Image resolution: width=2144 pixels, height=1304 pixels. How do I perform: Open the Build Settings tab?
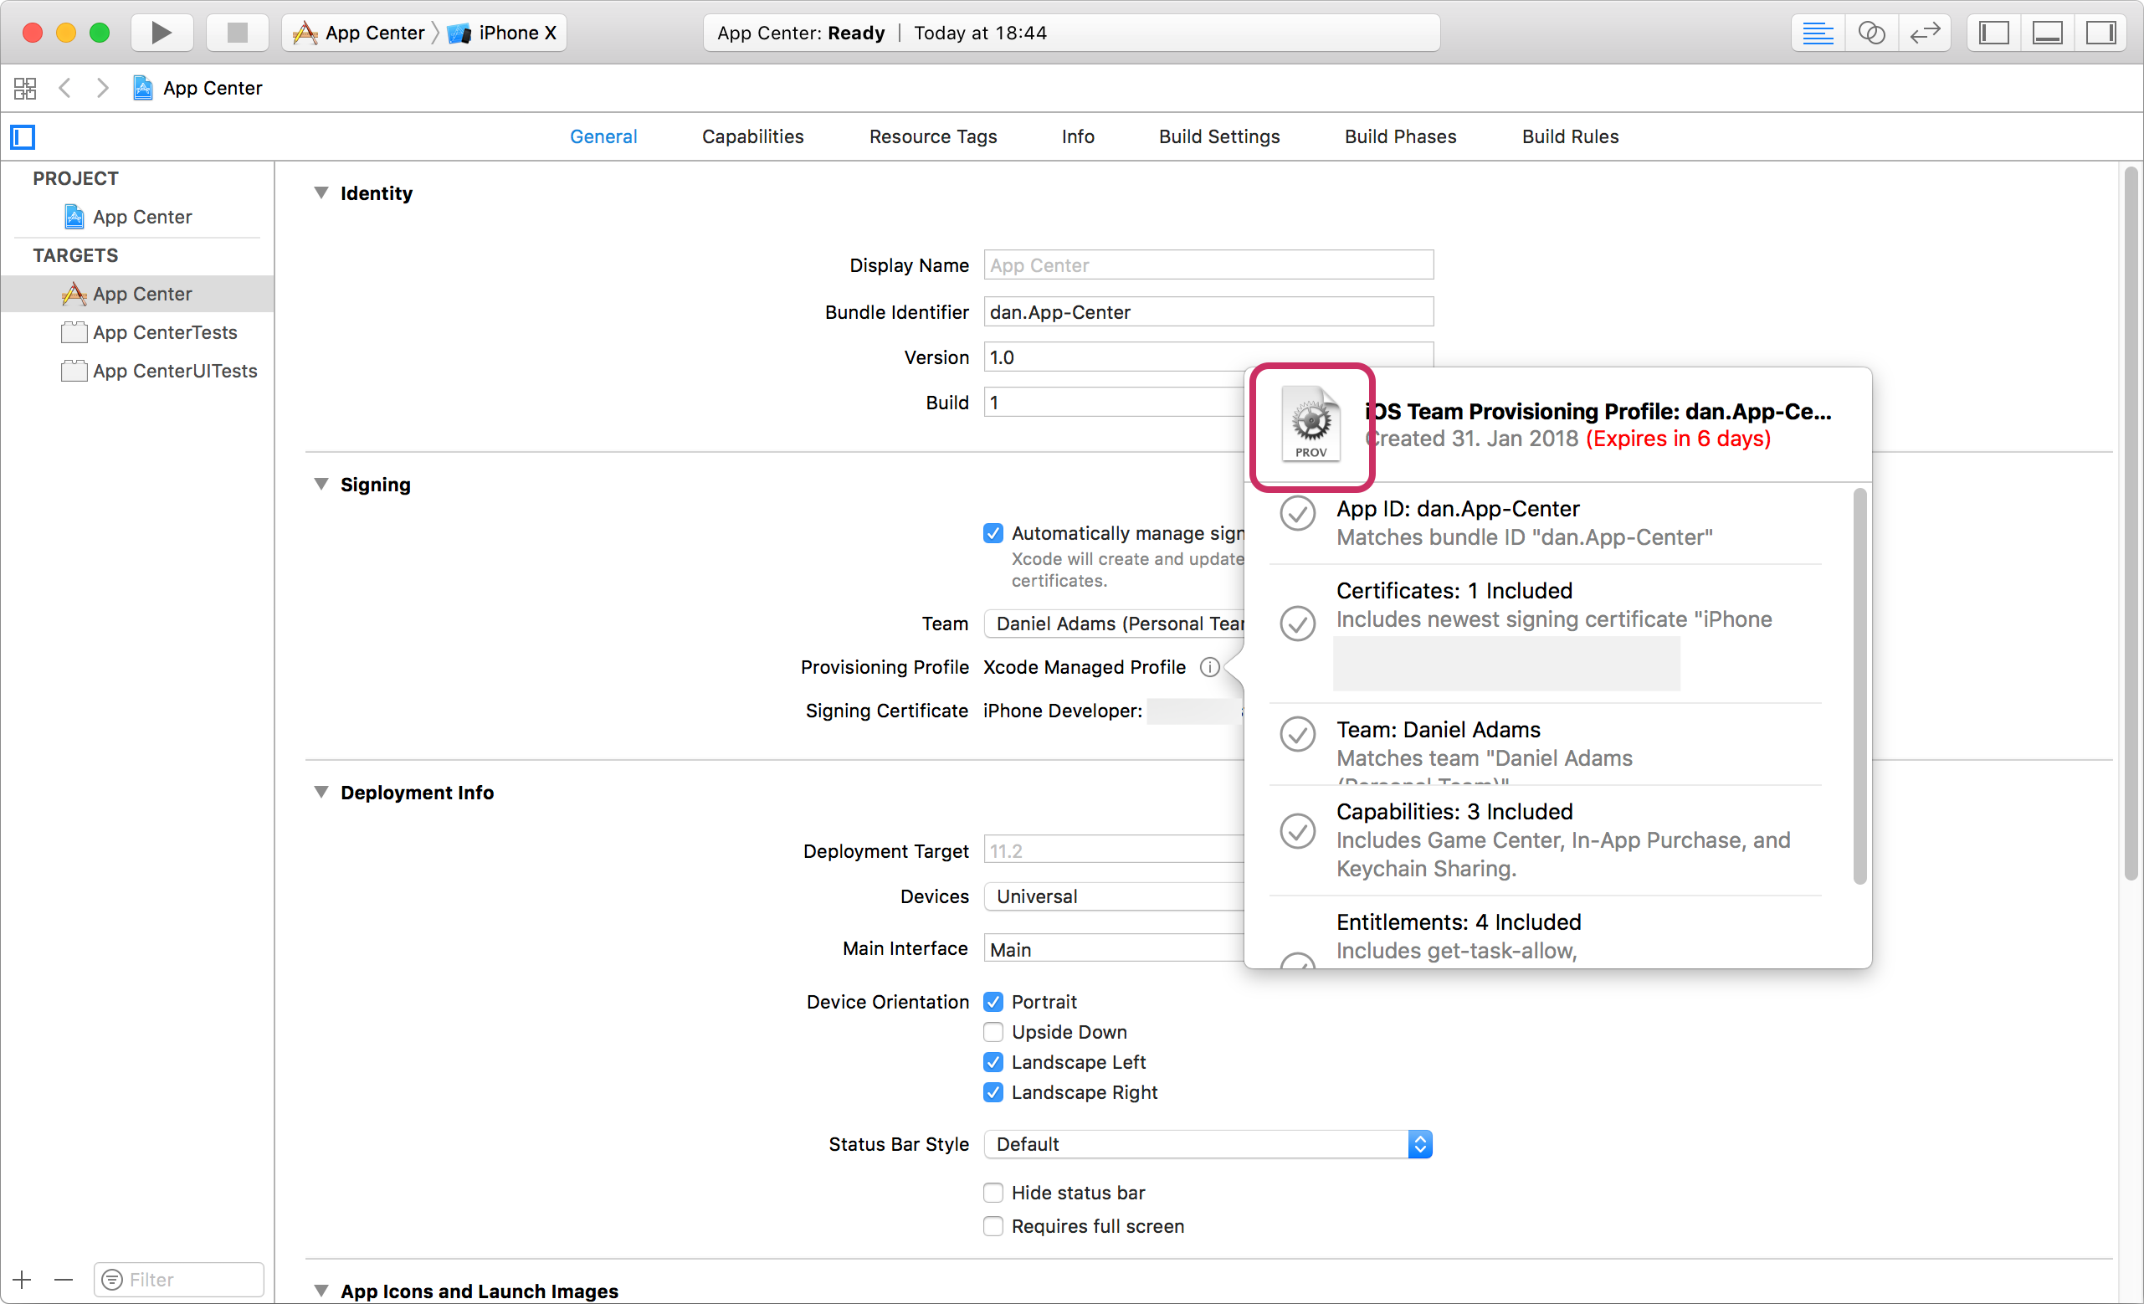1220,136
